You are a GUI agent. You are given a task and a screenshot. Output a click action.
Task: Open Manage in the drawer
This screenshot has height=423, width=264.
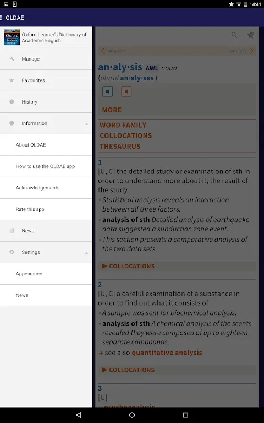point(46,59)
